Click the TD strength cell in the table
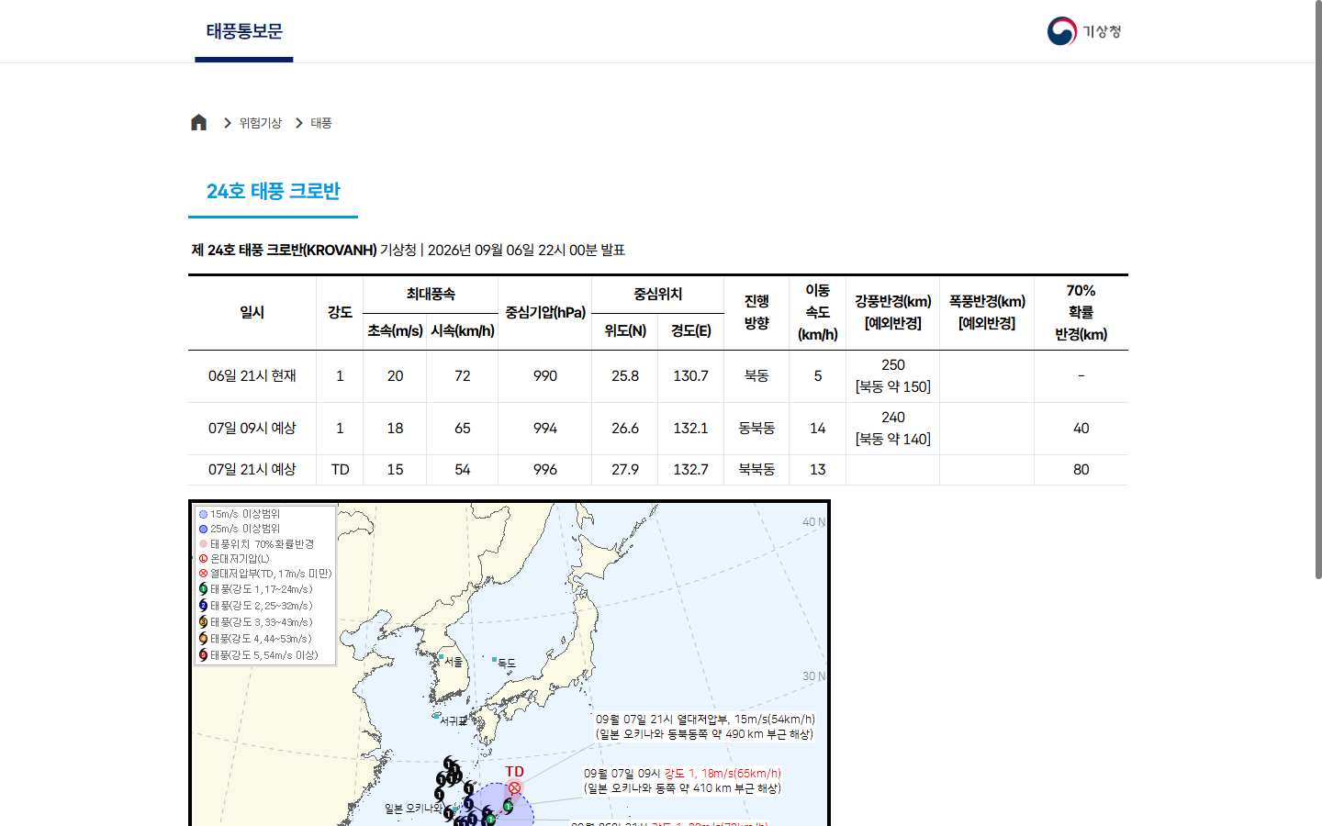Viewport: 1322px width, 826px height. pos(340,470)
